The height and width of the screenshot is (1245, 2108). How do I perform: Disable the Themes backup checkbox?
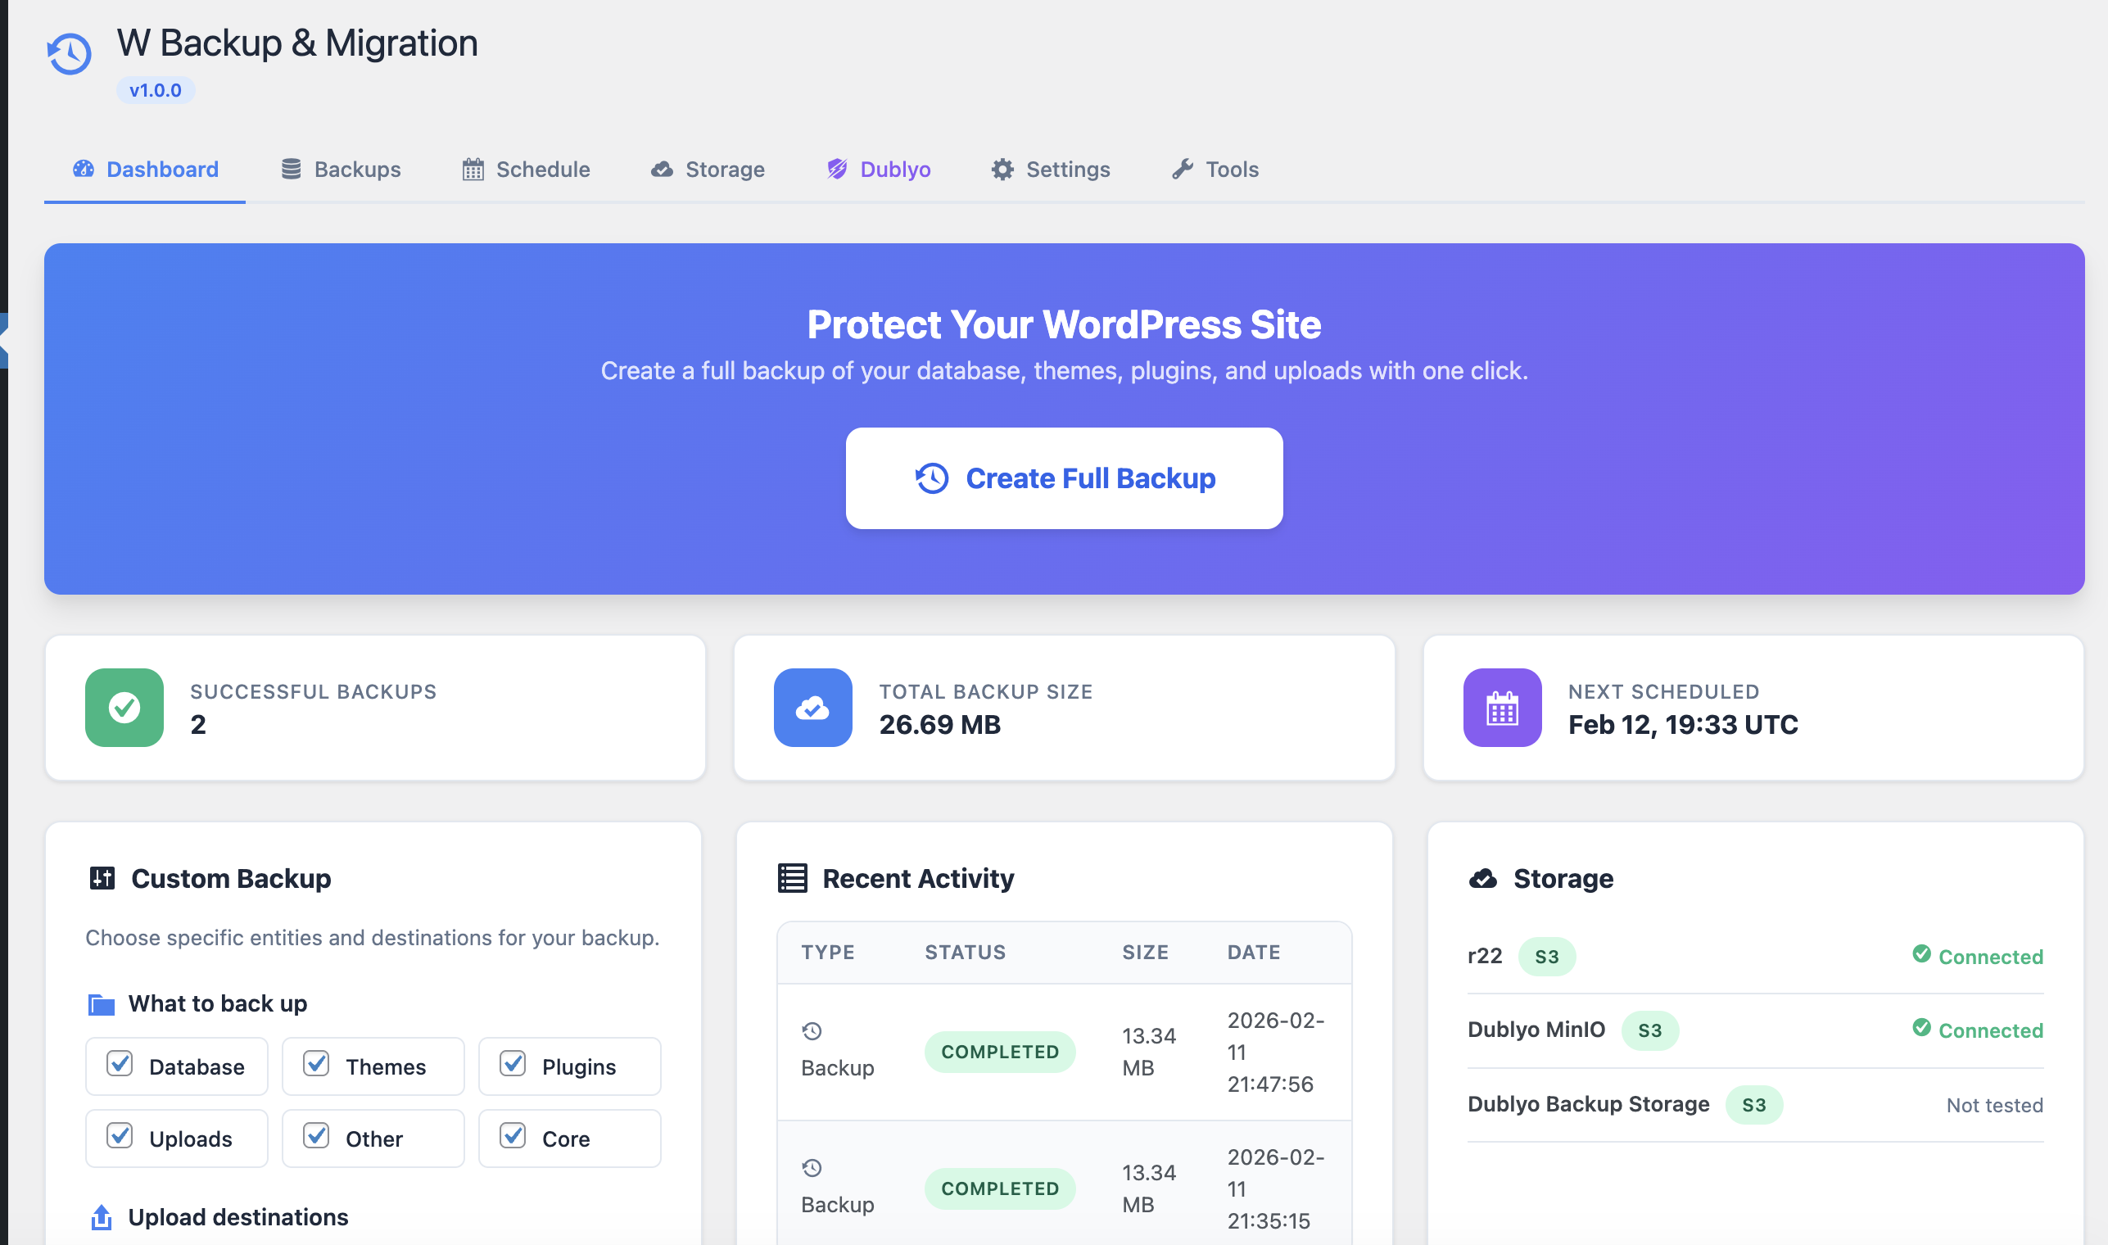tap(316, 1064)
